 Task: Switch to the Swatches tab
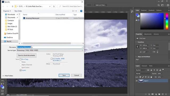[144, 10]
